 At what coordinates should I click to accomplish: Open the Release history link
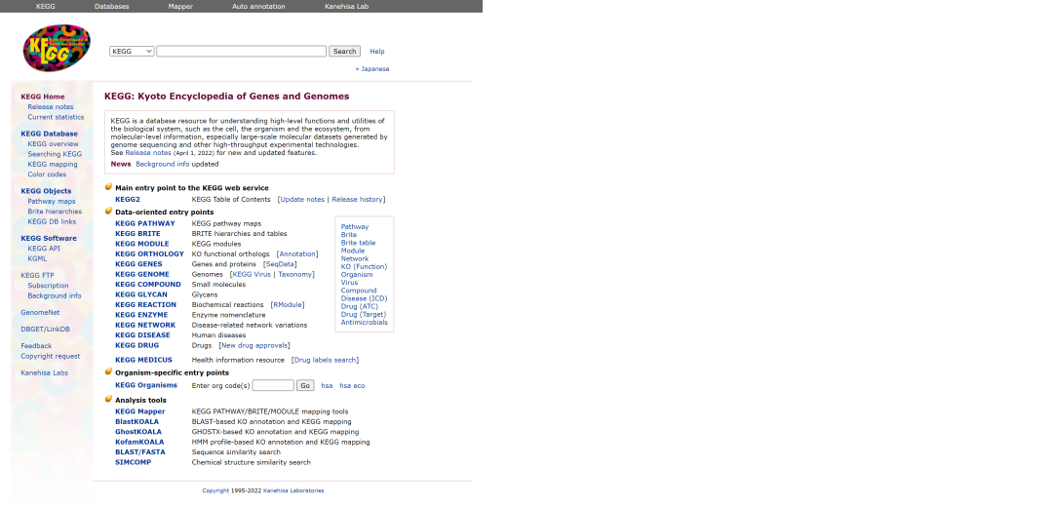(357, 200)
